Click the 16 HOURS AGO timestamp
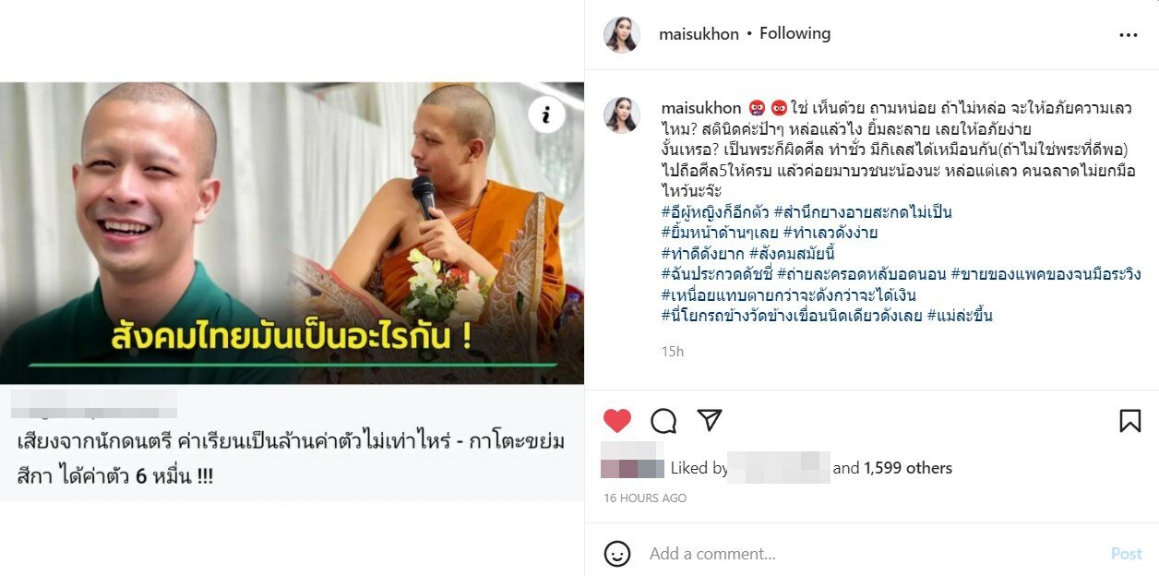The height and width of the screenshot is (576, 1159). (645, 498)
